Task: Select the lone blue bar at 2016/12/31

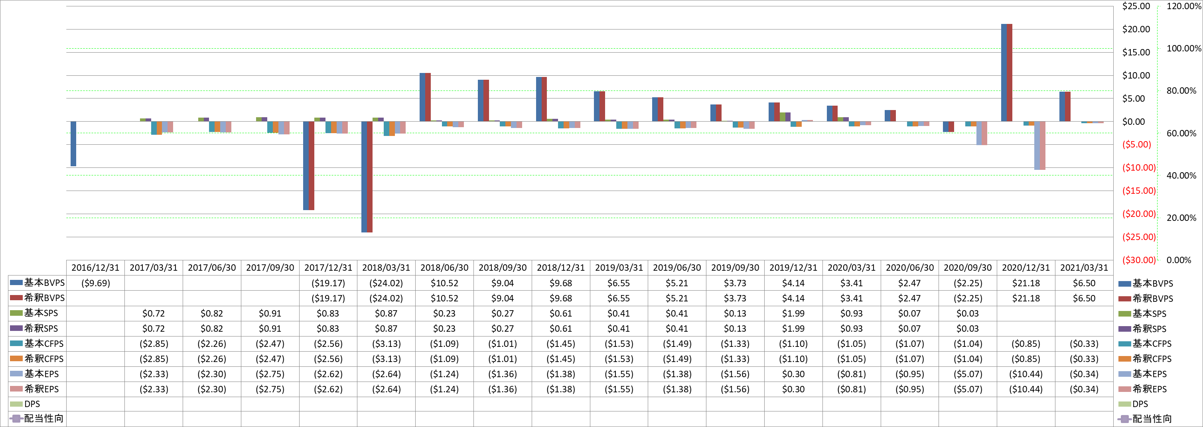Action: (x=73, y=144)
